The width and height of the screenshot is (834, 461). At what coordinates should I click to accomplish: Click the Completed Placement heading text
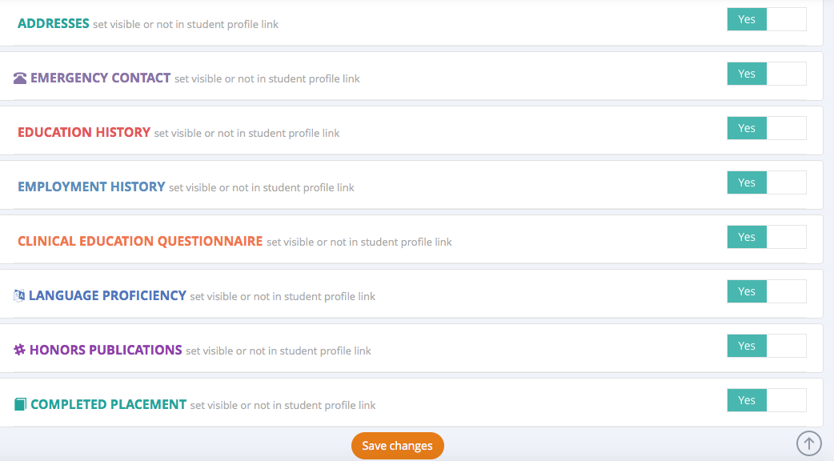(108, 404)
